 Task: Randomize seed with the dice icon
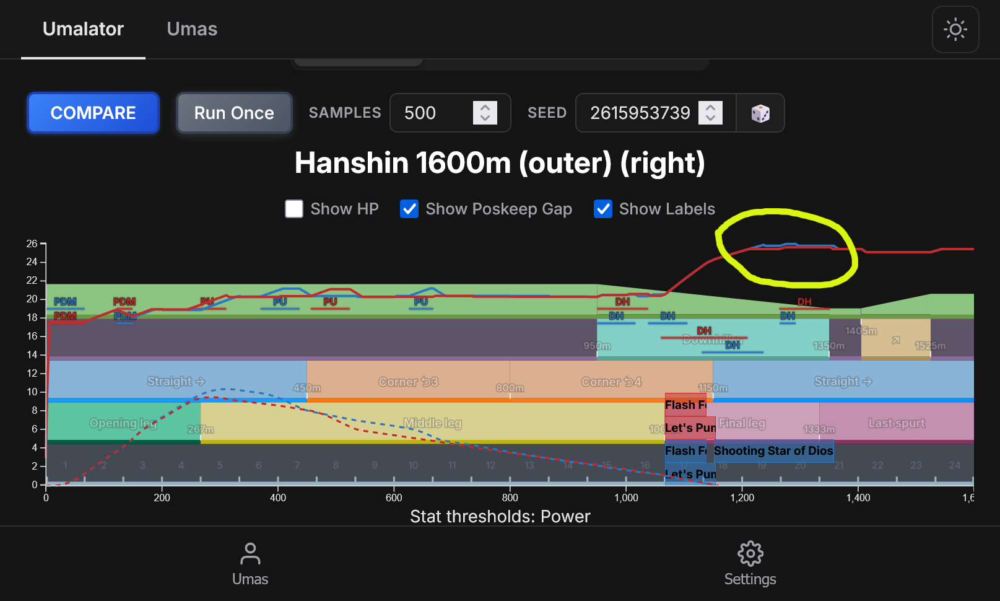[x=760, y=113]
